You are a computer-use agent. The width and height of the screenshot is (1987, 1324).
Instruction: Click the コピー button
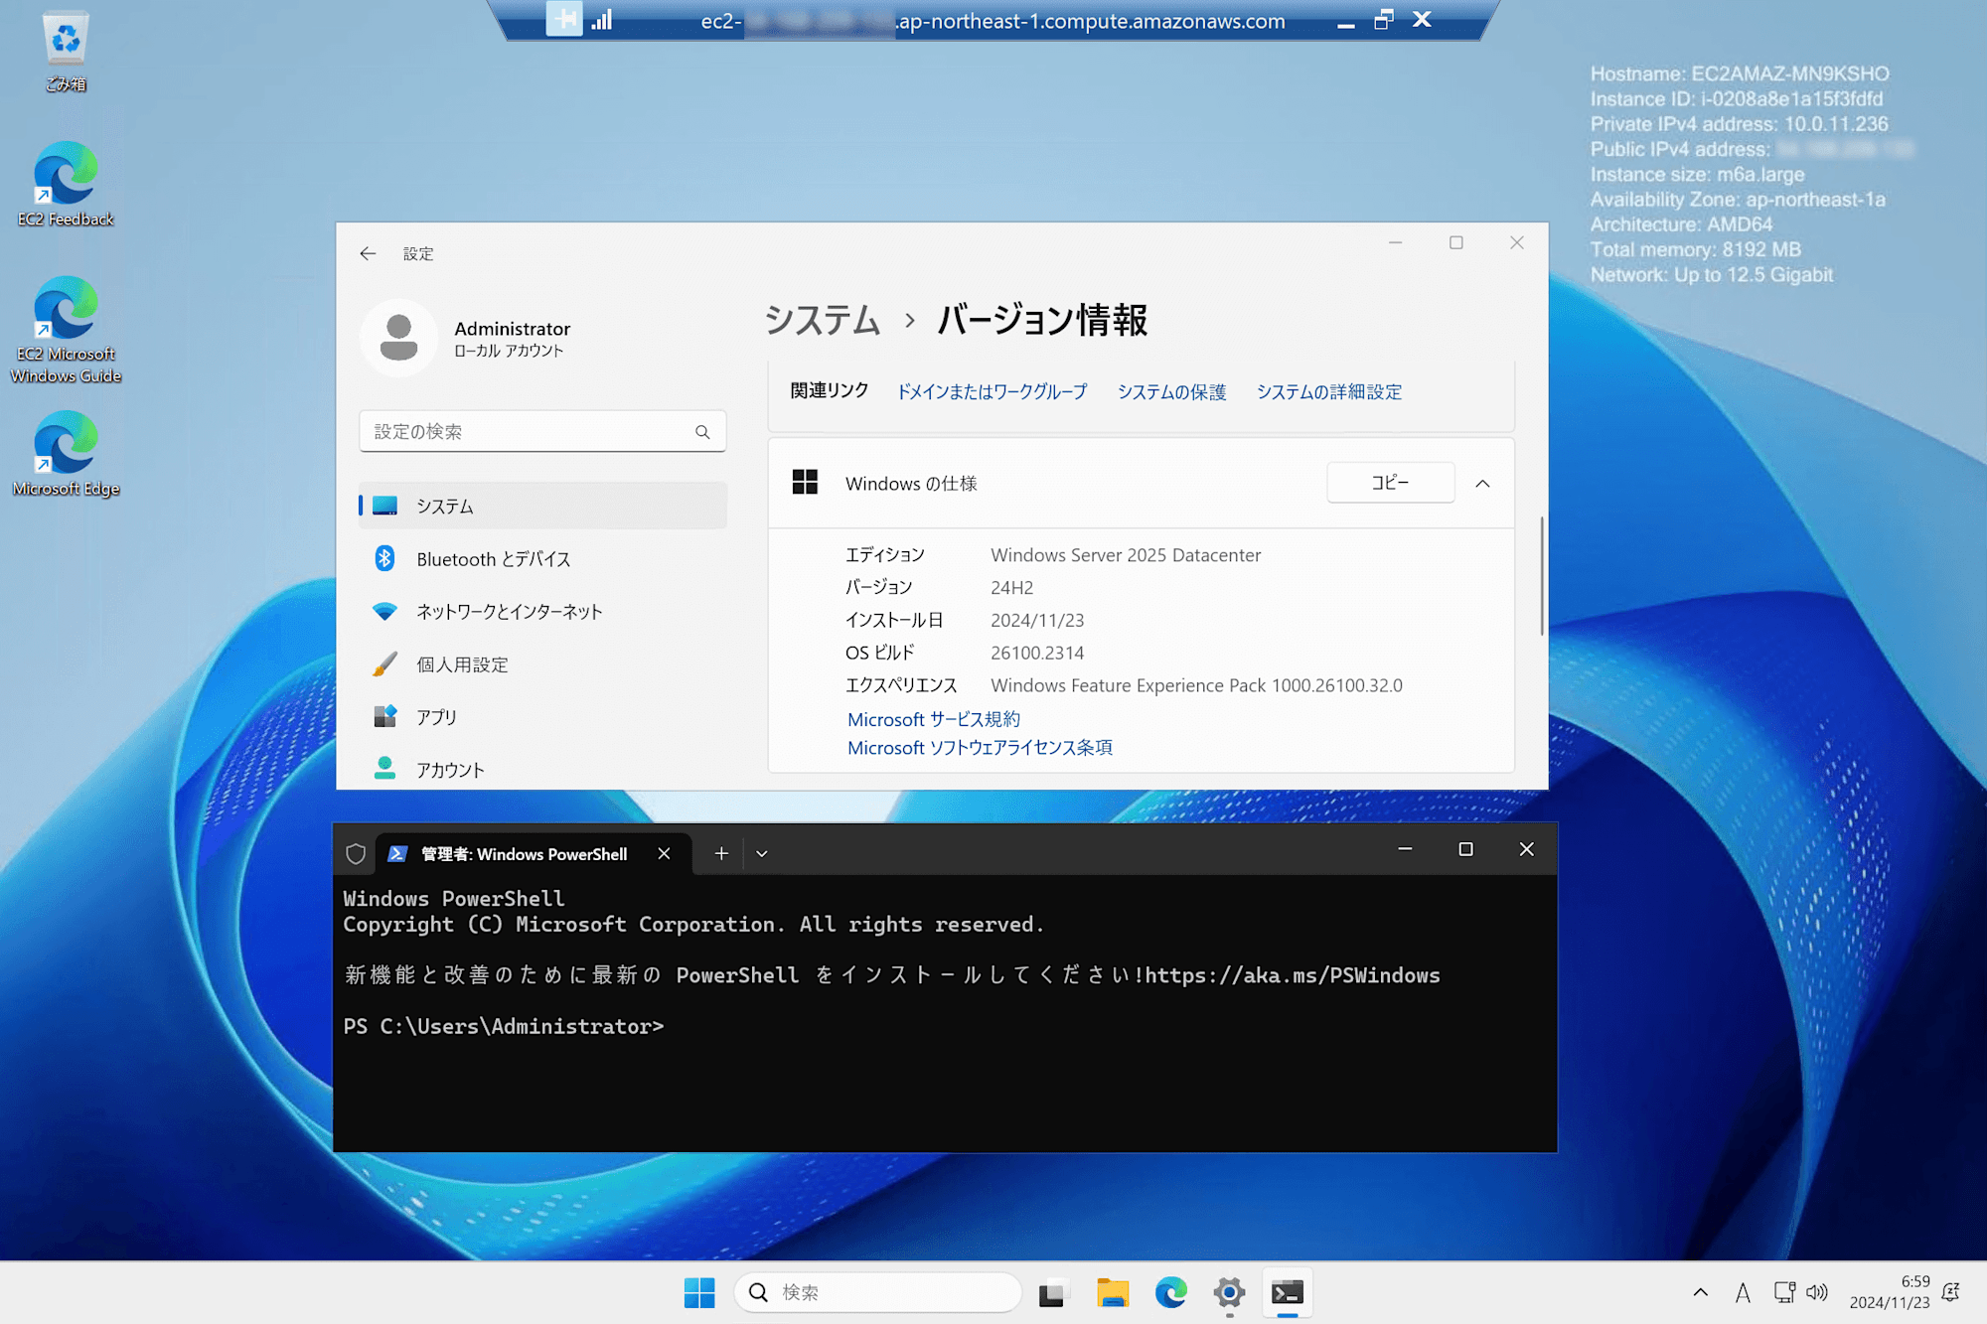click(x=1390, y=483)
